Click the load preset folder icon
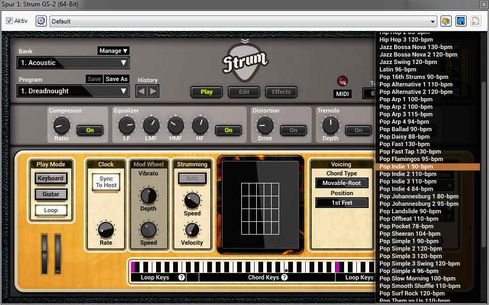 (446, 21)
